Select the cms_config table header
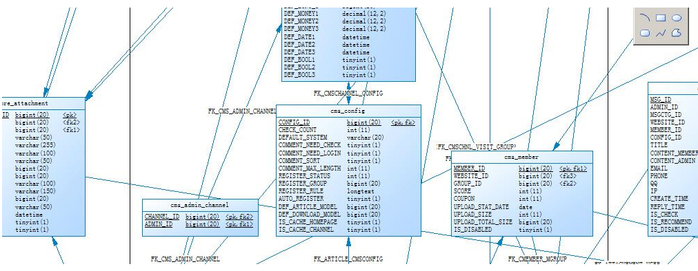Screen dimensions: 698x271 tap(348, 111)
